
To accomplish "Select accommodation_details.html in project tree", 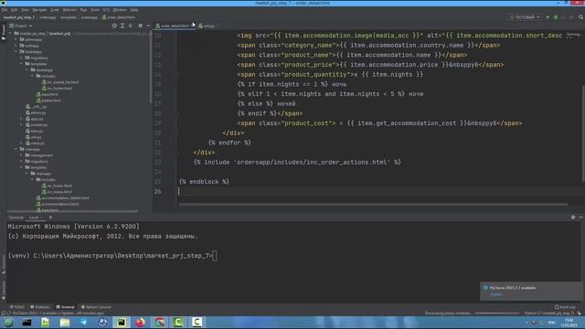I will pos(63,198).
